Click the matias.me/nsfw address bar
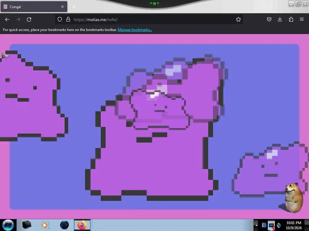 [149, 20]
